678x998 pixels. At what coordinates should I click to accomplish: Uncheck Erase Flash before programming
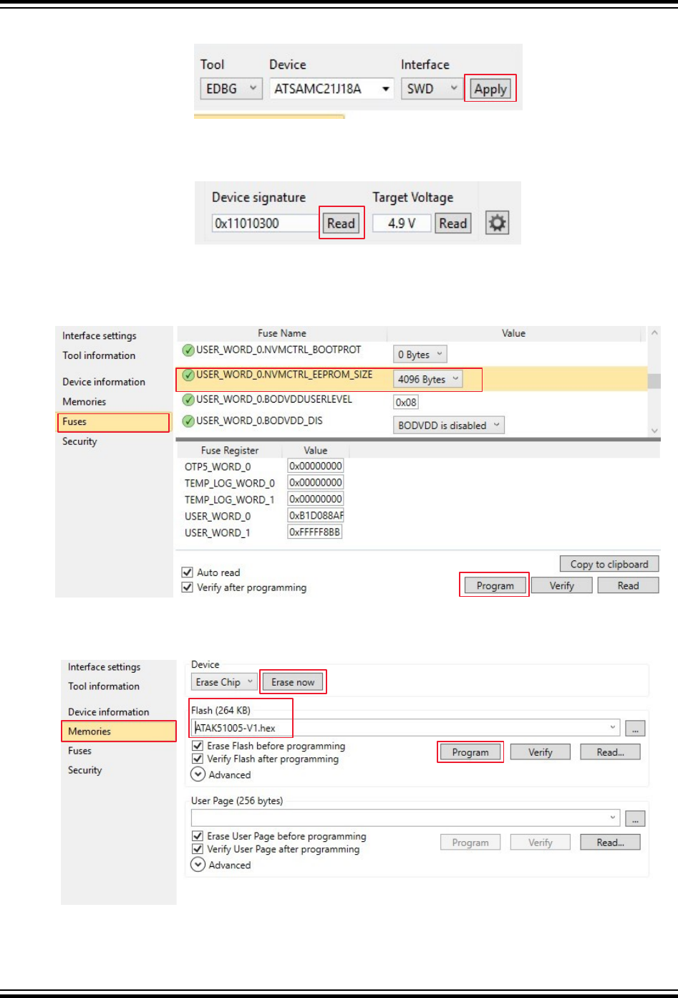198,746
